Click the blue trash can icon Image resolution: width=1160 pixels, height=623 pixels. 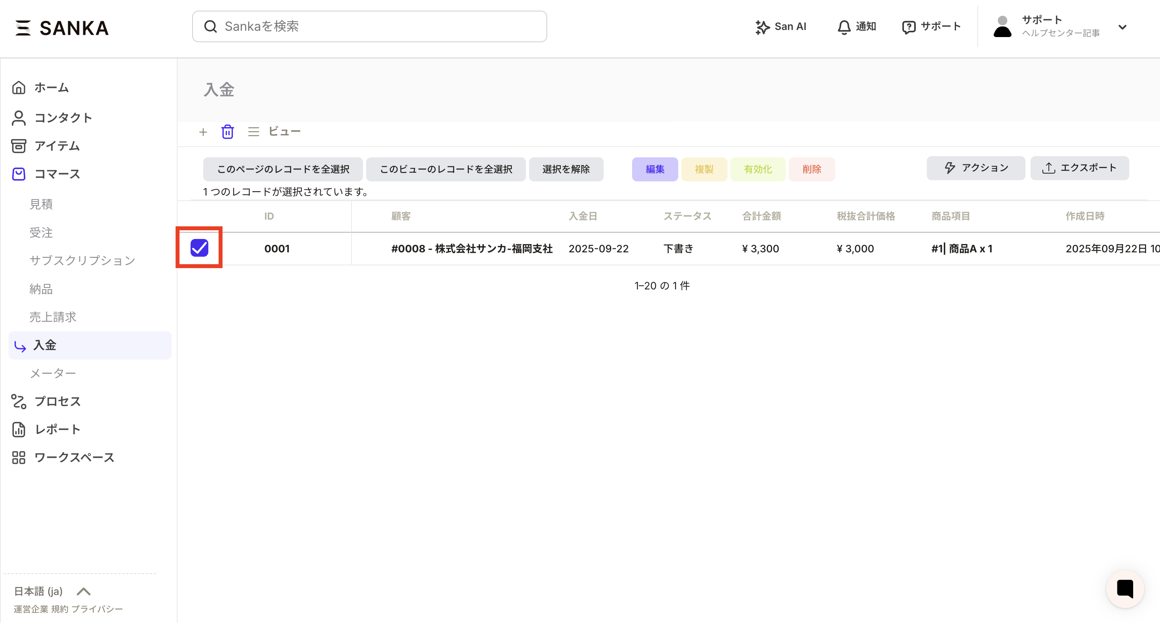227,132
